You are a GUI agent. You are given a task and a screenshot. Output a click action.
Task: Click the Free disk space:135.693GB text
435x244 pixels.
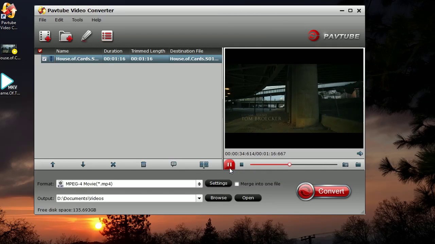(67, 210)
